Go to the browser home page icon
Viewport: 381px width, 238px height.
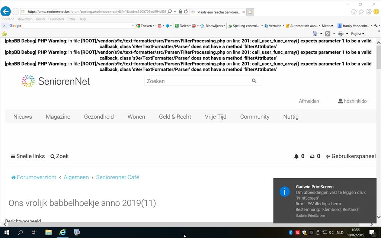tap(353, 12)
